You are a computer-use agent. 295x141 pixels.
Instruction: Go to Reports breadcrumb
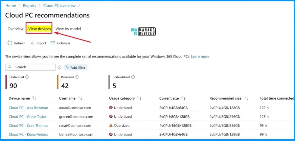pos(30,5)
